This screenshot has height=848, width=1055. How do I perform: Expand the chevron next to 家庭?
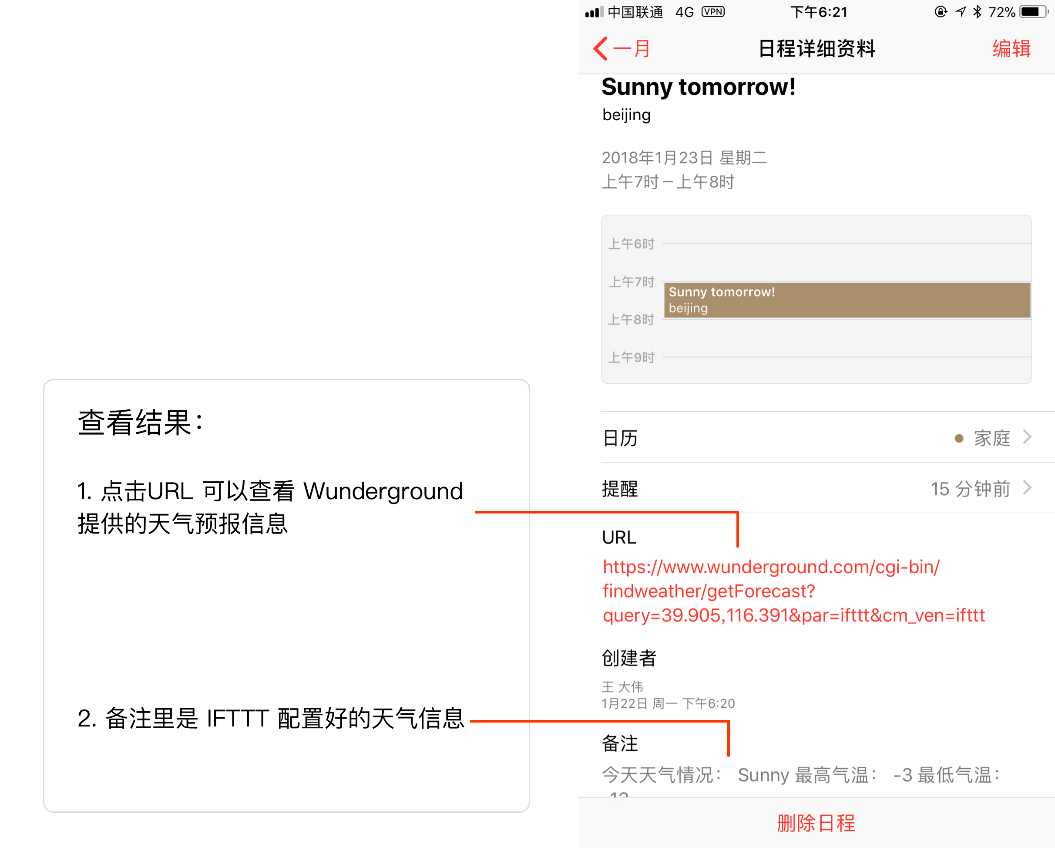click(1027, 437)
